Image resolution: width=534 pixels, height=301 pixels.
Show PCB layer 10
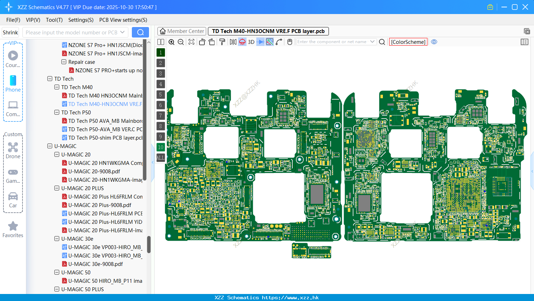161,147
